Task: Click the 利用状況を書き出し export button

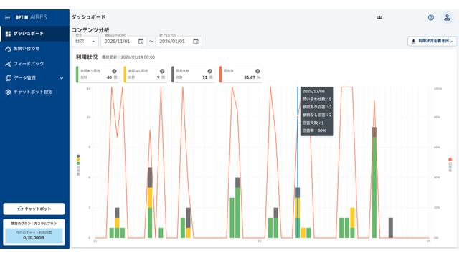Action: (x=432, y=42)
